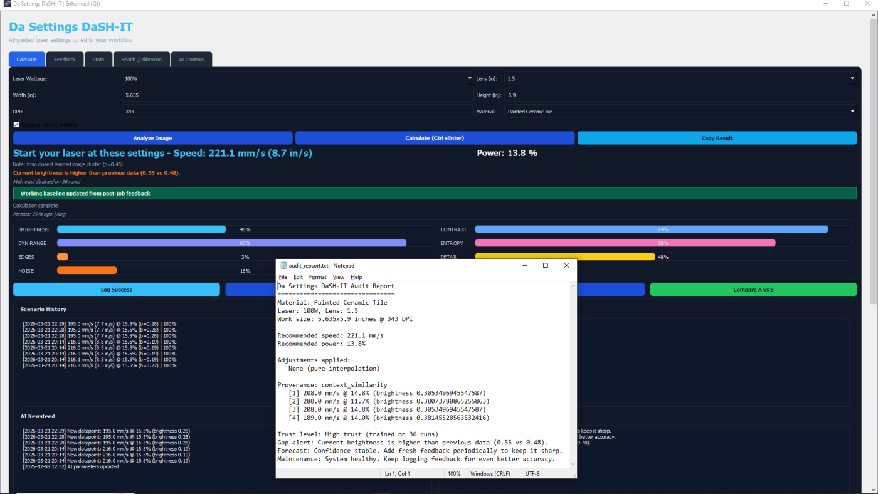Screen dimensions: 878x494
Task: Close the Notepad audit report window
Action: 566,266
